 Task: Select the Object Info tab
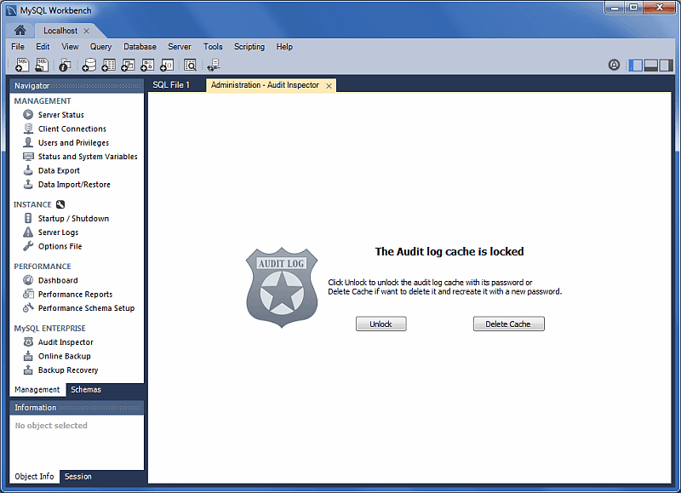(34, 477)
